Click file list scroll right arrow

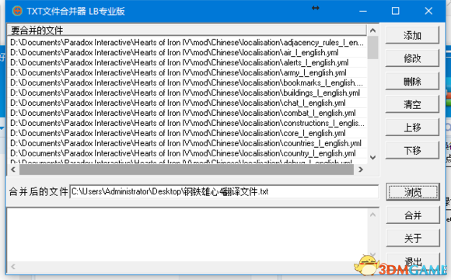tap(361, 170)
